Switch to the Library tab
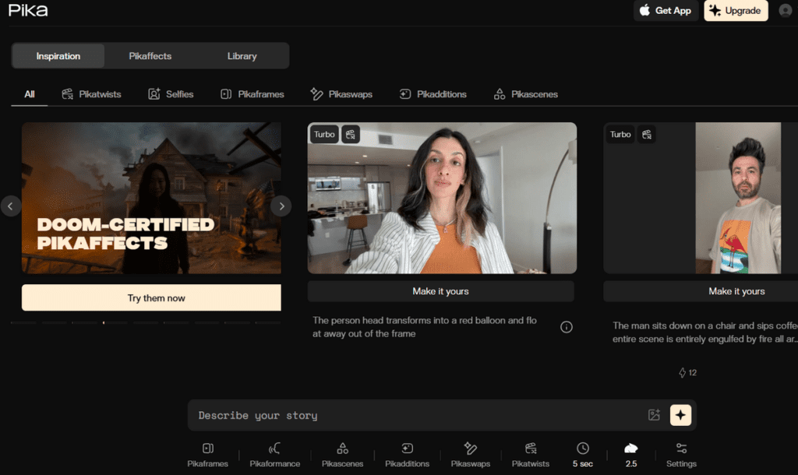Screen dimensions: 798x475 (x=242, y=56)
